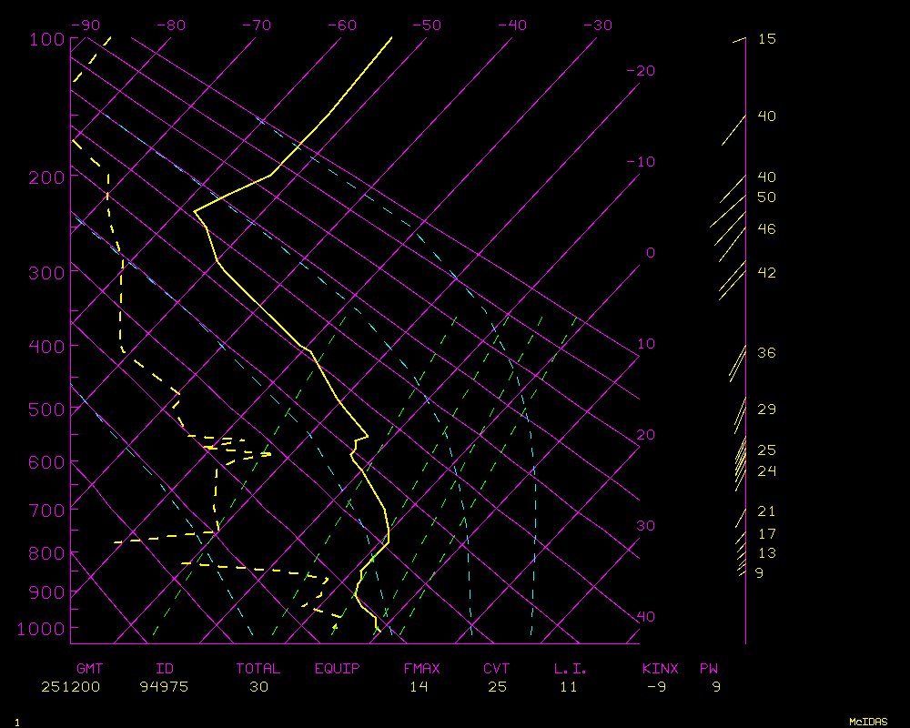Viewport: 910px width, 728px height.
Task: Click the EQUIP index label
Action: point(338,669)
